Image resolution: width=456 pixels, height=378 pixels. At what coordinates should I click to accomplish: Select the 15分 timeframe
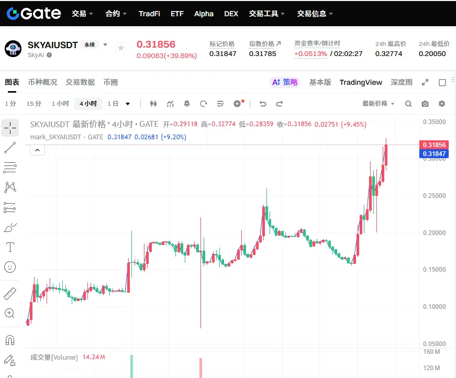[x=34, y=104]
